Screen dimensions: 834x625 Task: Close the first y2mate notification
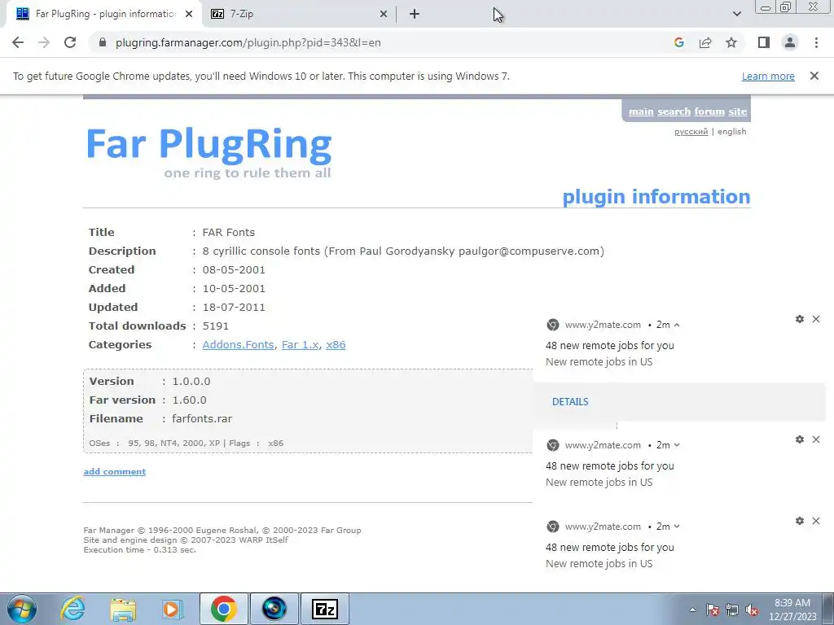(x=816, y=319)
